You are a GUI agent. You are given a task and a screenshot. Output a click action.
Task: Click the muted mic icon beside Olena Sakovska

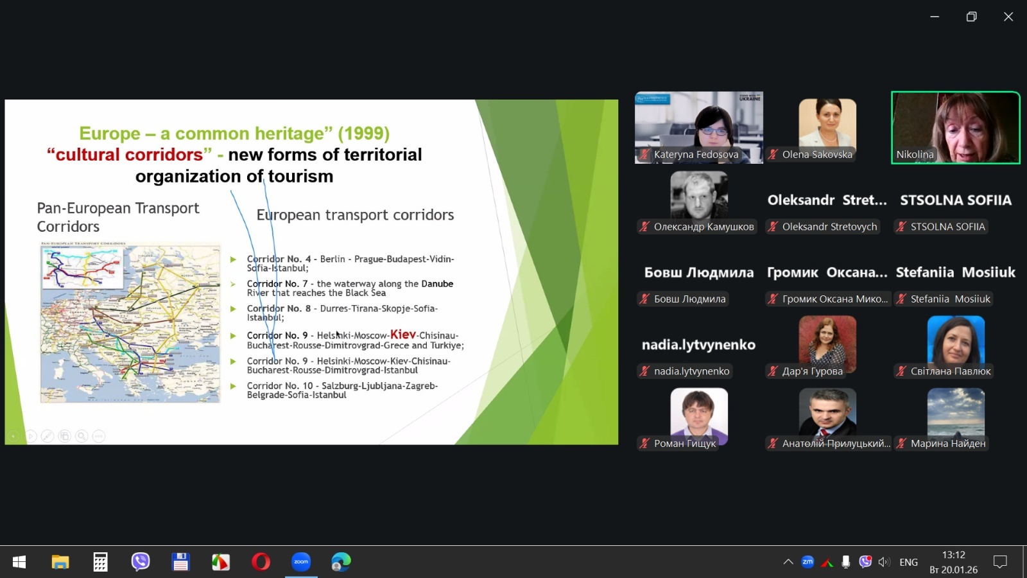pos(773,154)
